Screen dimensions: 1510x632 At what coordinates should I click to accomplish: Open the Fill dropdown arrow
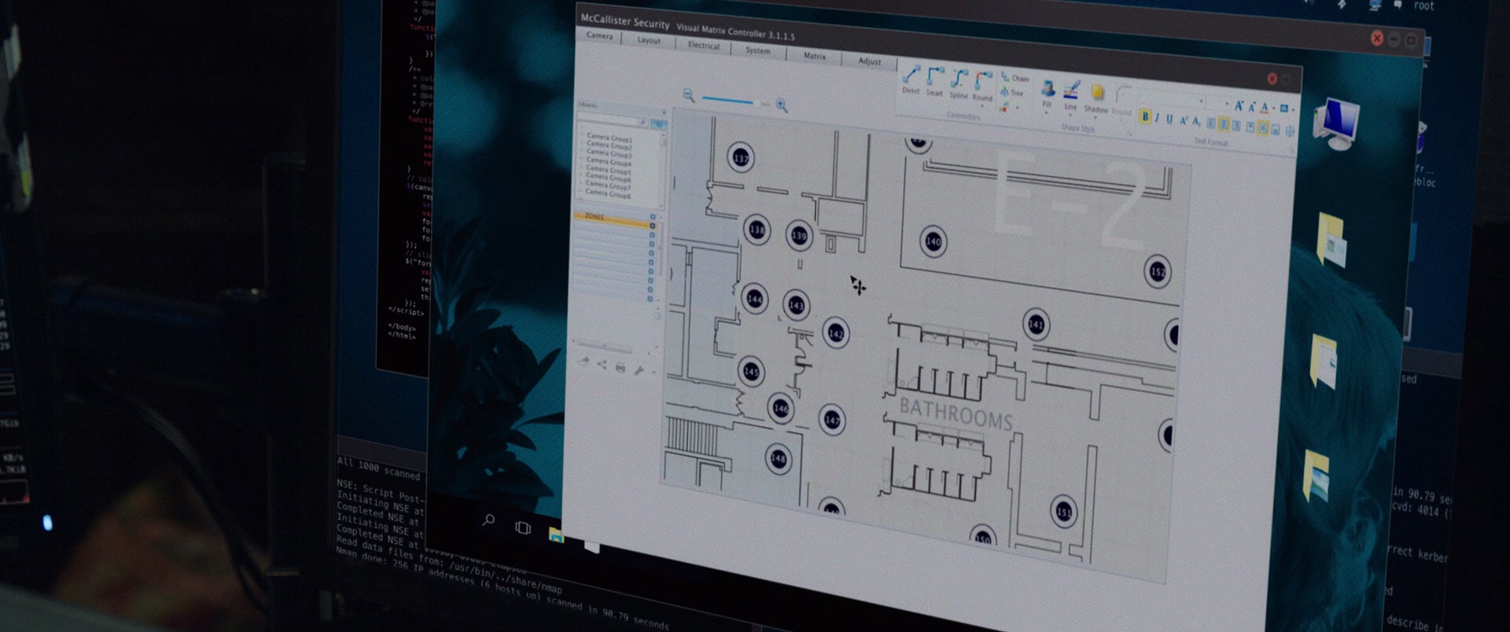tap(1047, 113)
